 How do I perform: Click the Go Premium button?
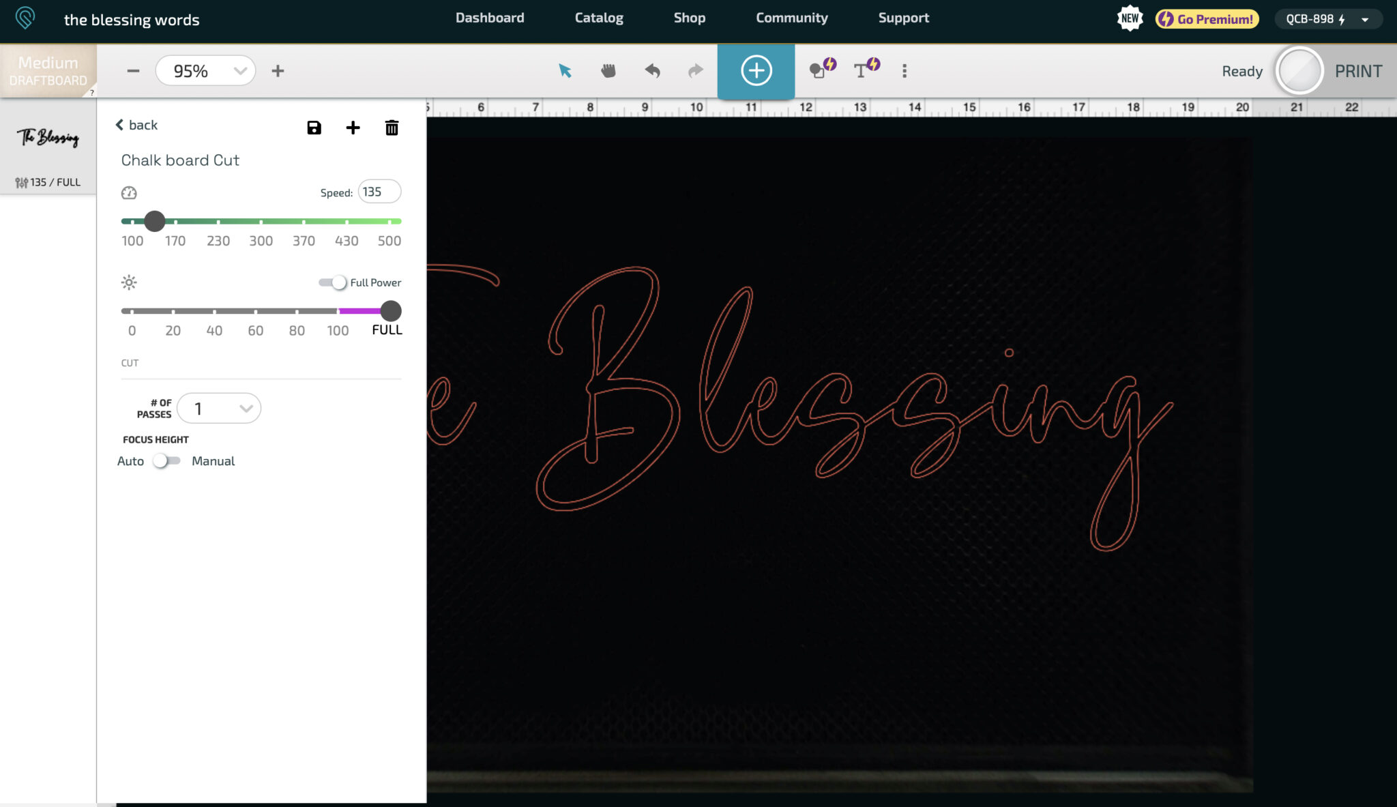(x=1207, y=19)
